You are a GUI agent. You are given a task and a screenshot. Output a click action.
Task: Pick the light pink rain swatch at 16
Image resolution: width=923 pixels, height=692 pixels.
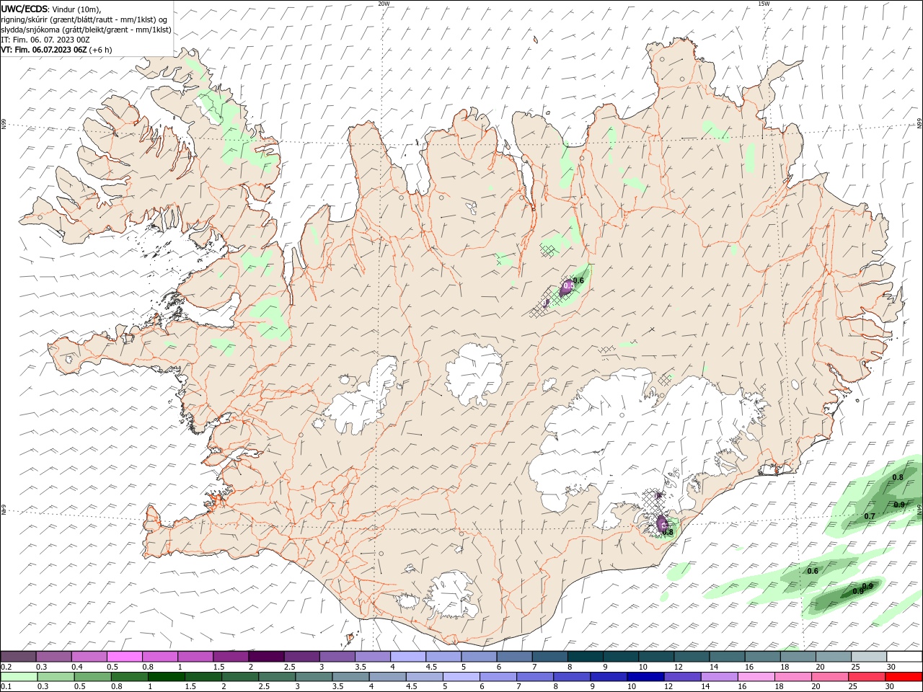click(x=755, y=677)
